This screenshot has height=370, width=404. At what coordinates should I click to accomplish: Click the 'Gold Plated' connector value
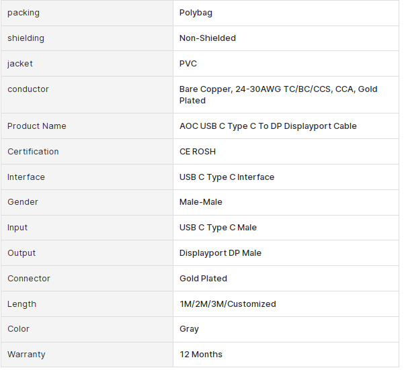[x=203, y=279]
